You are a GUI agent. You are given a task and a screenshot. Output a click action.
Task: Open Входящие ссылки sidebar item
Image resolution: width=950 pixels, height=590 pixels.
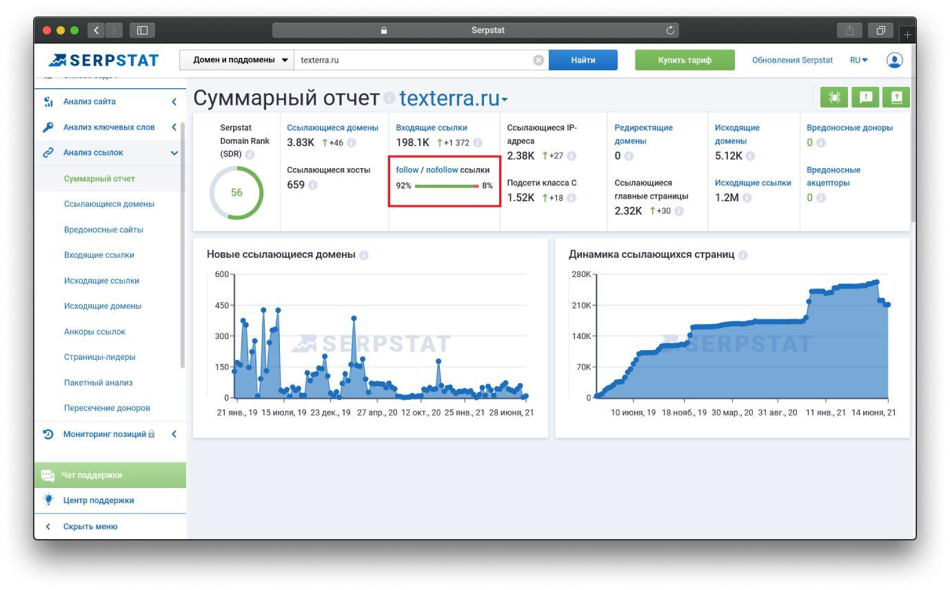click(99, 255)
